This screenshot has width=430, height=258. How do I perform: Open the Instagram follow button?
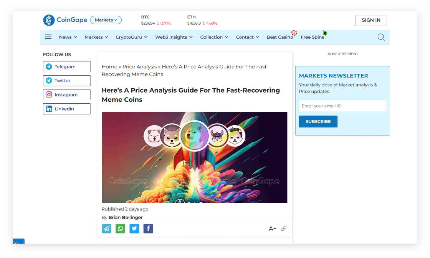tap(67, 94)
